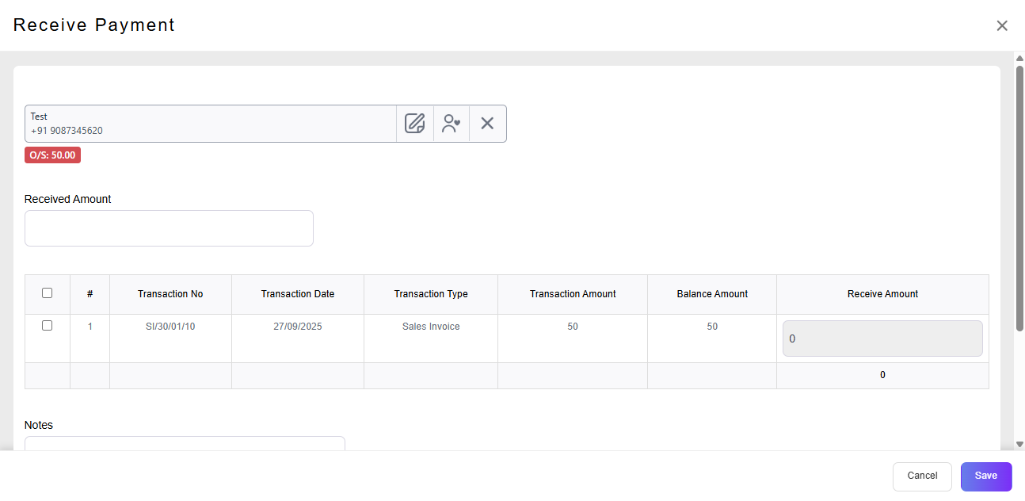Select the Balance Amount column header
This screenshot has width=1025, height=501.
tap(712, 294)
